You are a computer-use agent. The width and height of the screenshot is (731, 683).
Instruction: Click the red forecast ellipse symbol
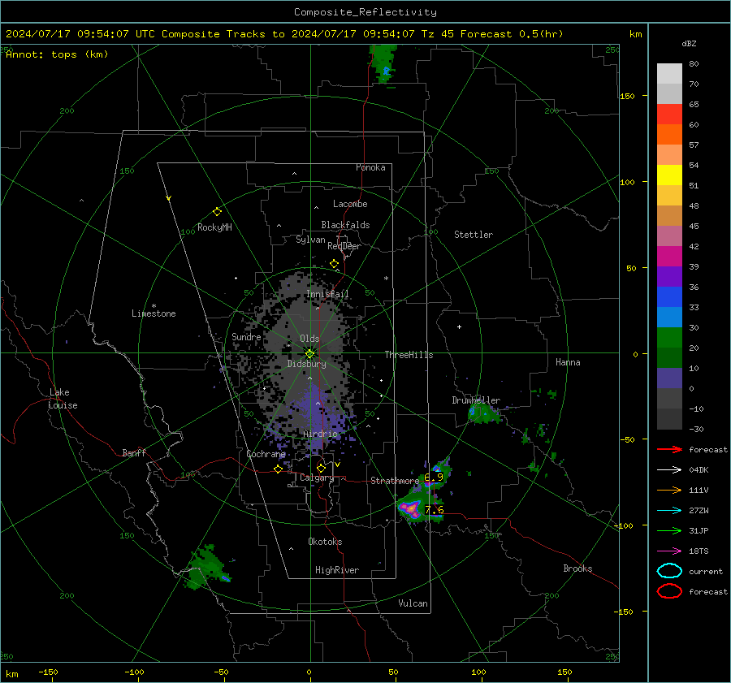coord(669,591)
